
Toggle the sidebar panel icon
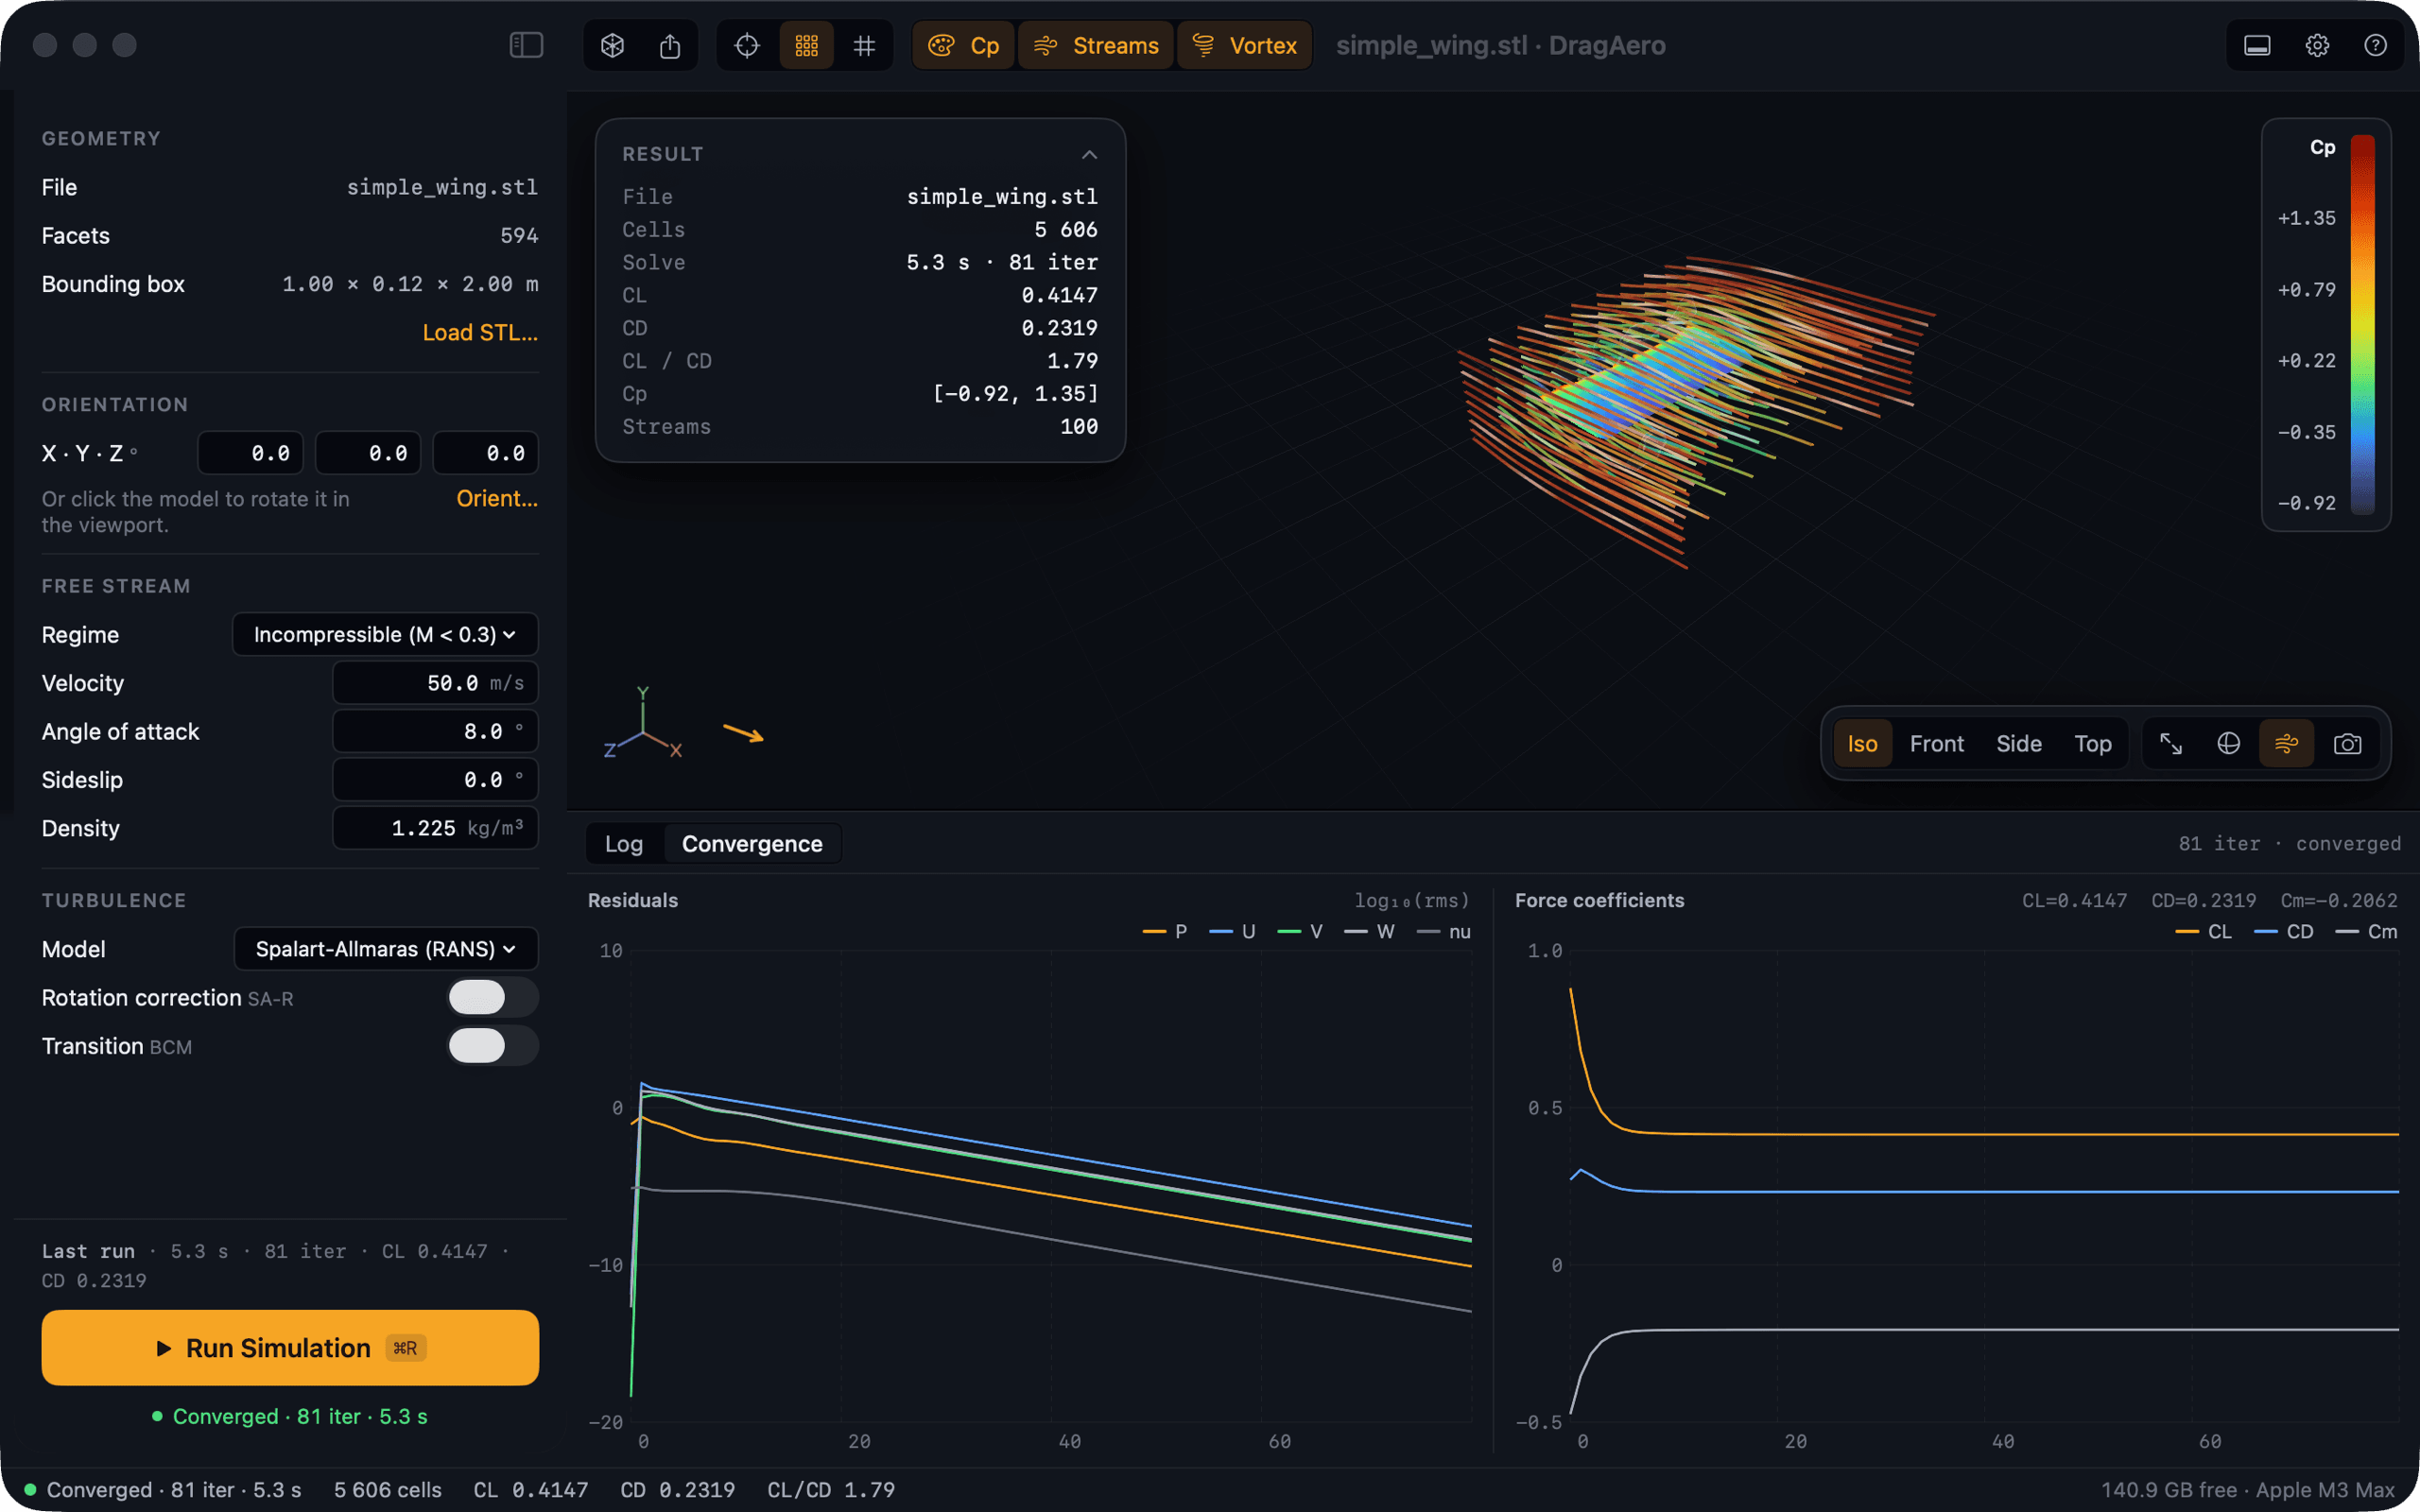point(526,45)
